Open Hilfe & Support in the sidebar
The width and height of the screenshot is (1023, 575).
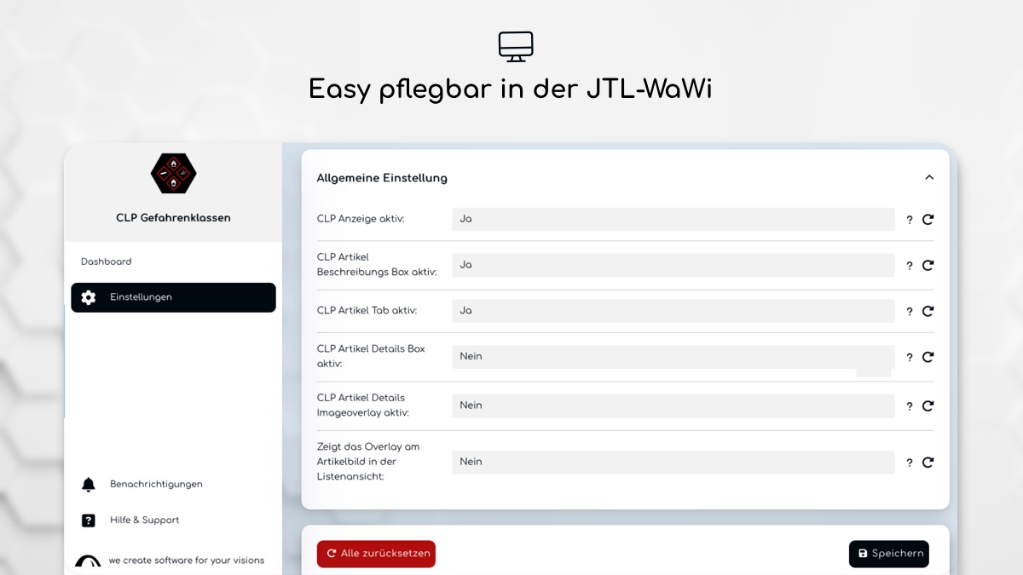click(144, 520)
